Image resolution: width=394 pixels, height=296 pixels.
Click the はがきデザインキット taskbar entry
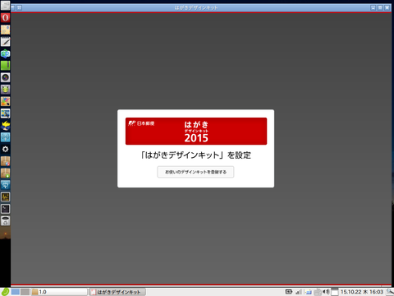point(117,292)
